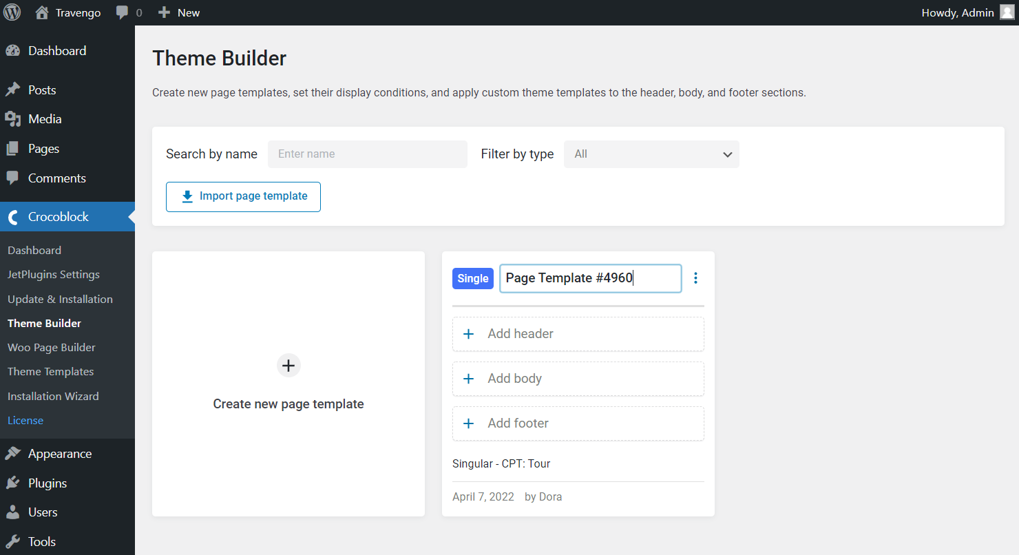Click the WordPress logo icon
Image resolution: width=1019 pixels, height=555 pixels.
[12, 12]
